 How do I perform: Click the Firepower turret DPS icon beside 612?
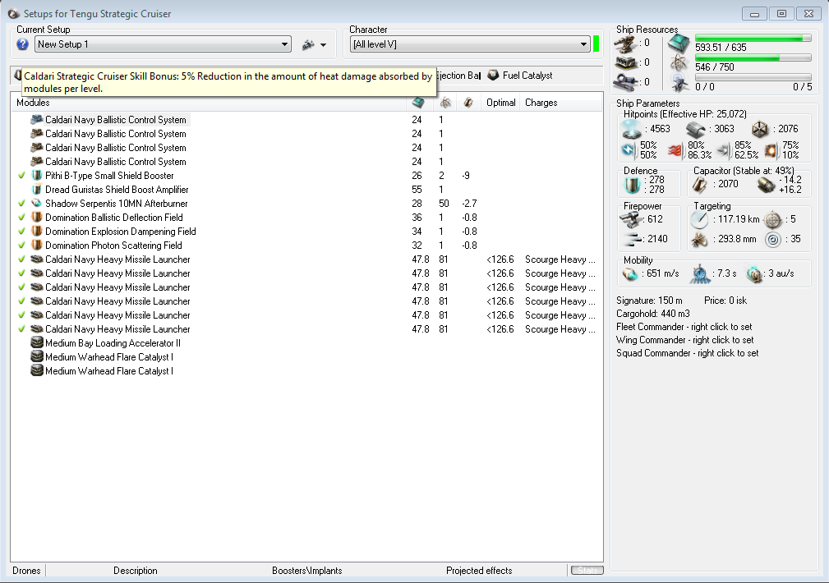click(x=630, y=219)
